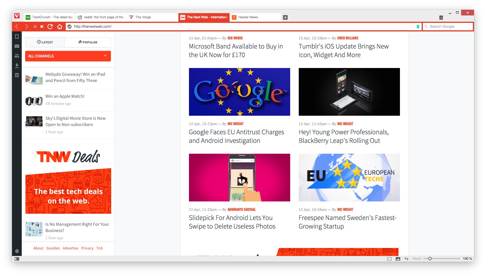This screenshot has height=276, width=486.
Task: Open the Advertise footer link
Action: (x=71, y=248)
